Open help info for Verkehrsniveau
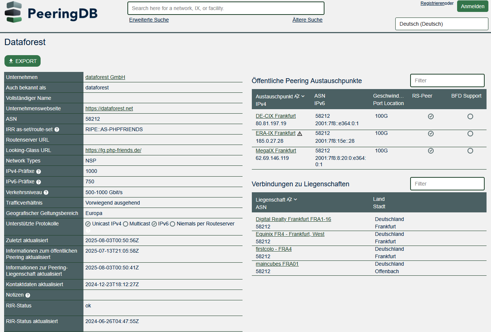The image size is (491, 332). coord(46,192)
